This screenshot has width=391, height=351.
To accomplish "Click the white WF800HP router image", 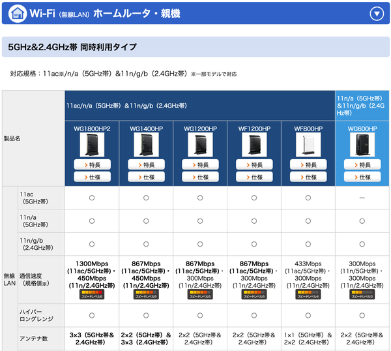I will [x=308, y=145].
